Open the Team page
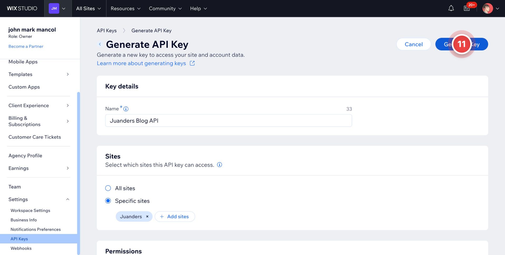This screenshot has height=255, width=505. point(15,187)
